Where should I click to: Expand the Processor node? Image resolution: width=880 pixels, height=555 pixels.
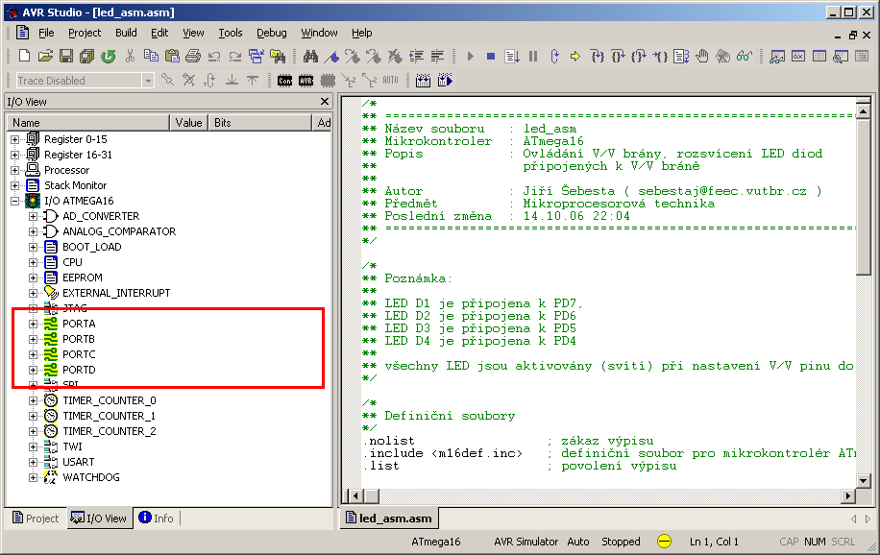[14, 170]
